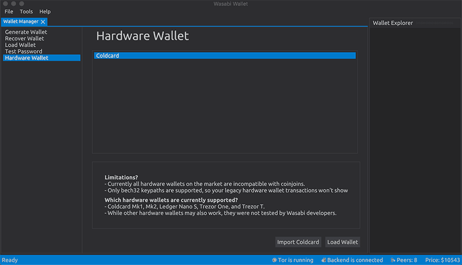This screenshot has height=265, width=462.
Task: Click the red window close button
Action: tap(5, 4)
